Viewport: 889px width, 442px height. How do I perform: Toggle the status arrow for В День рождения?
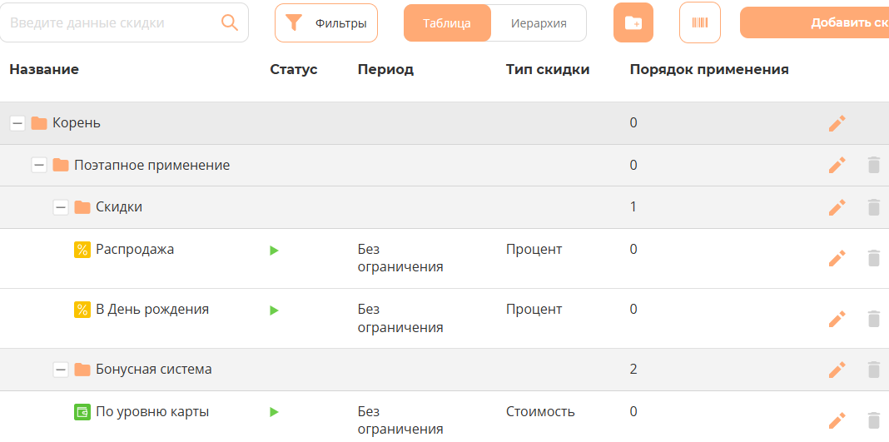274,310
